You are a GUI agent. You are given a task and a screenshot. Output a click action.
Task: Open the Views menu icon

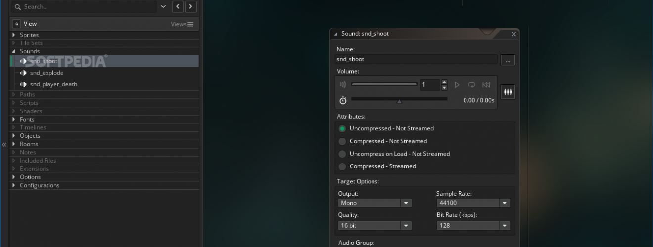[190, 24]
